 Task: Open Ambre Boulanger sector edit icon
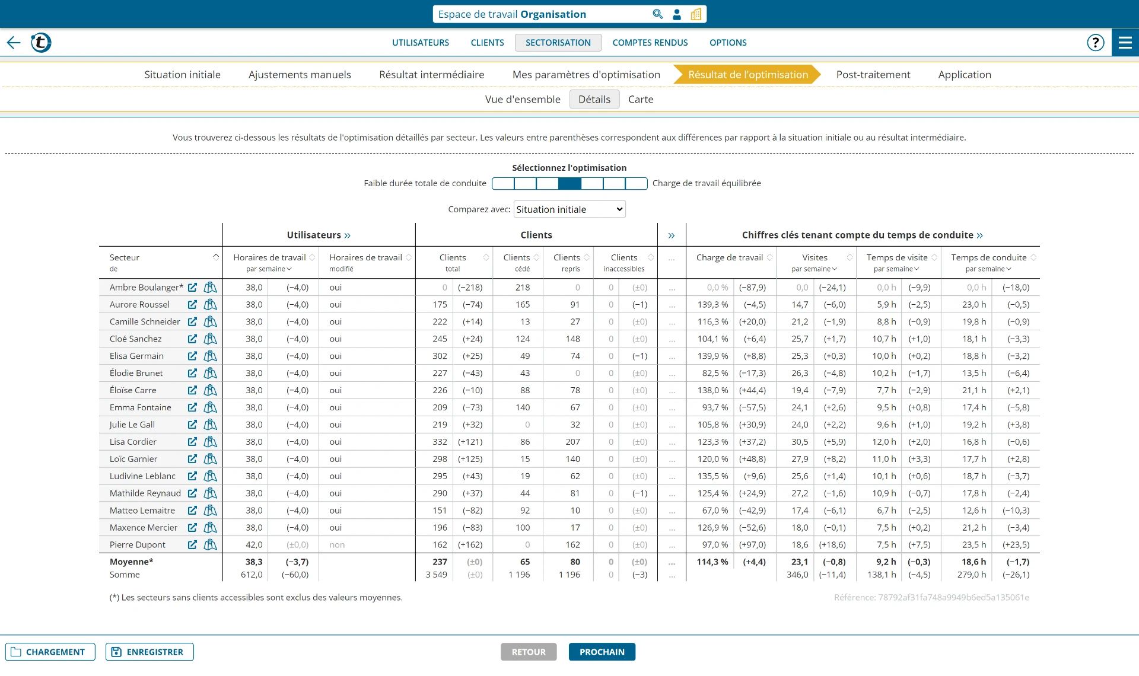point(192,288)
